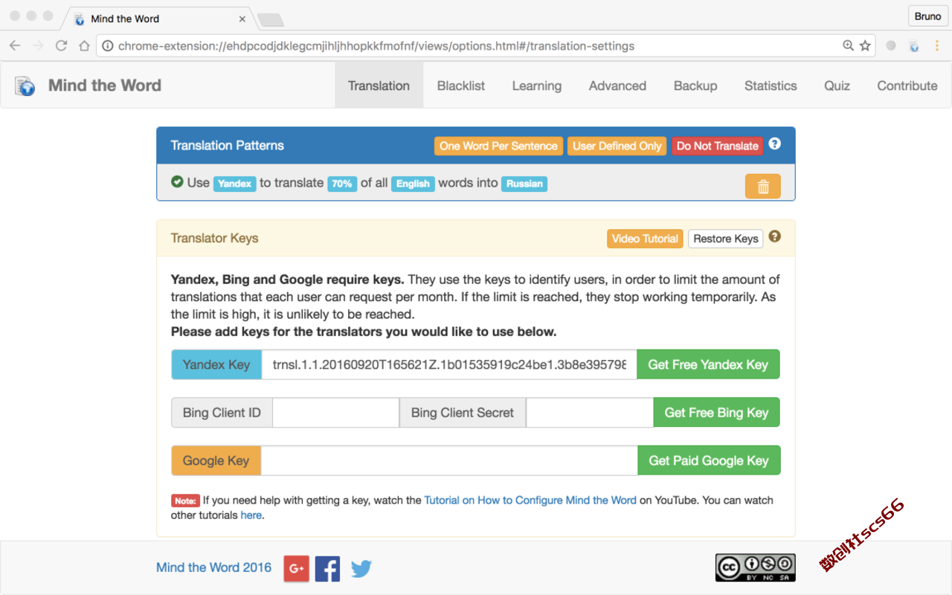952x595 pixels.
Task: Click Get Paid Google Key
Action: [709, 460]
